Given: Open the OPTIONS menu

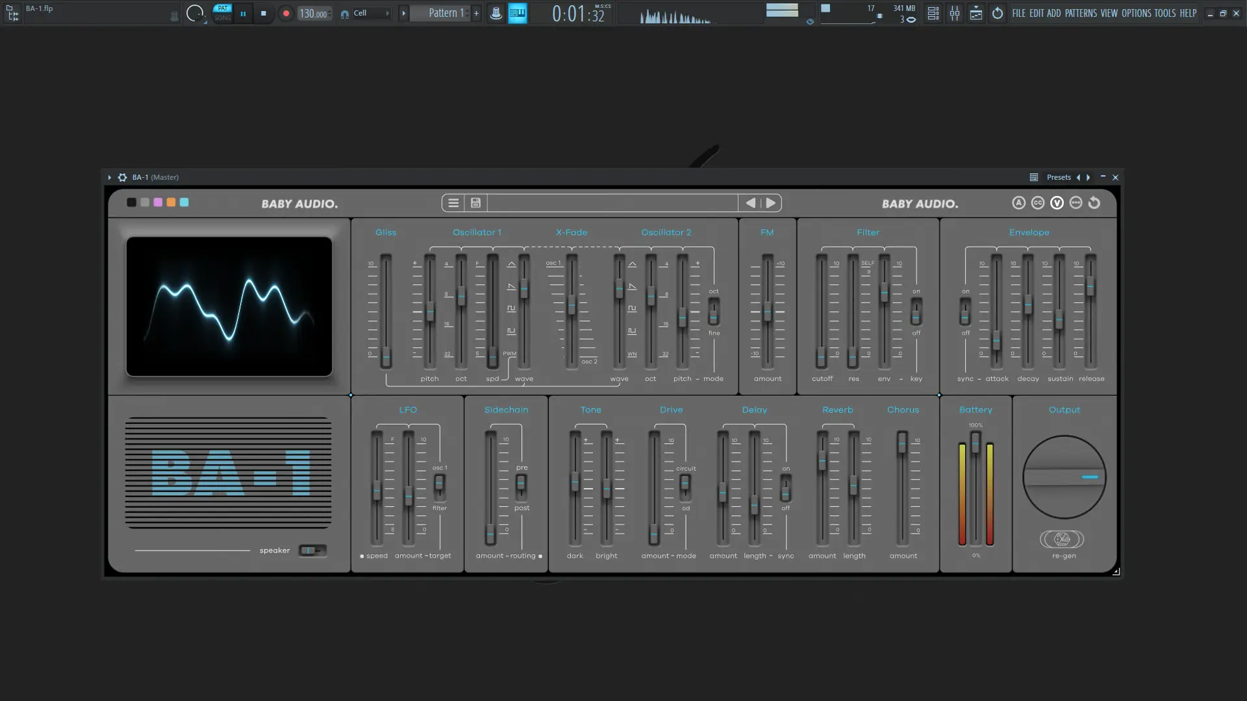Looking at the screenshot, I should tap(1135, 13).
